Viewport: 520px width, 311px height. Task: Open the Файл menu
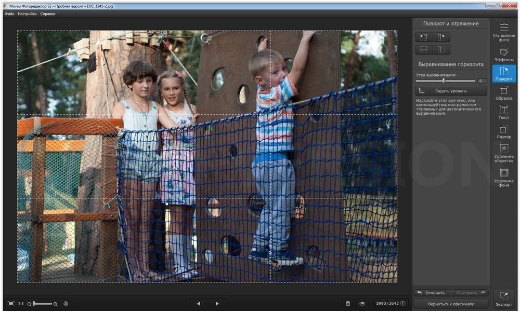9,14
